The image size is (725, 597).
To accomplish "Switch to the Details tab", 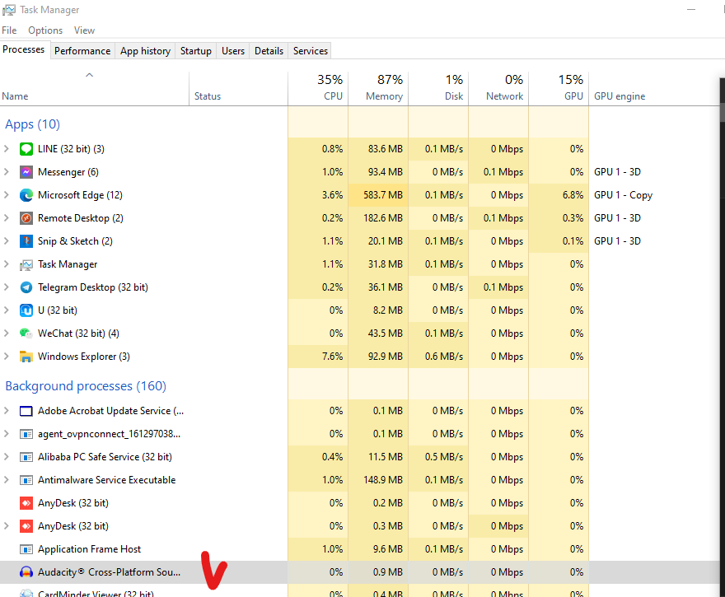I will (269, 51).
